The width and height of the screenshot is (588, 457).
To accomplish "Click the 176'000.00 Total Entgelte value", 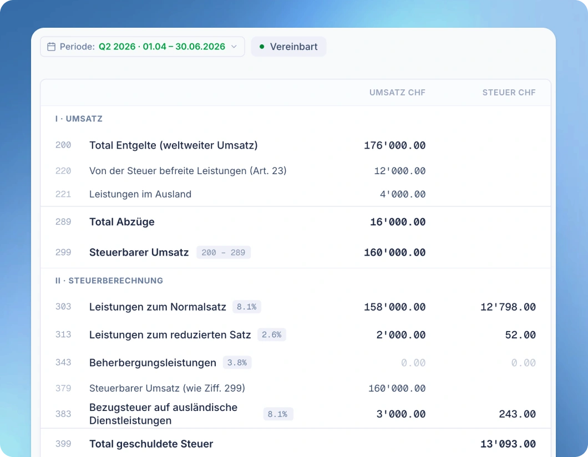I will pyautogui.click(x=394, y=145).
